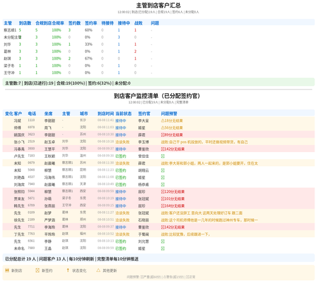
Task: Click the green summary bar 主管数:7
Action: [158, 83]
